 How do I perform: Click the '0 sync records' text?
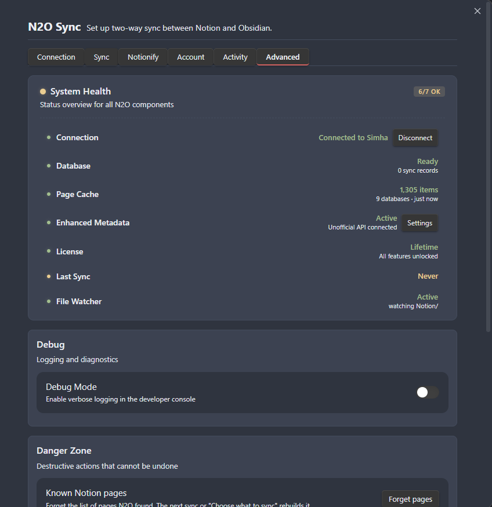click(x=418, y=171)
